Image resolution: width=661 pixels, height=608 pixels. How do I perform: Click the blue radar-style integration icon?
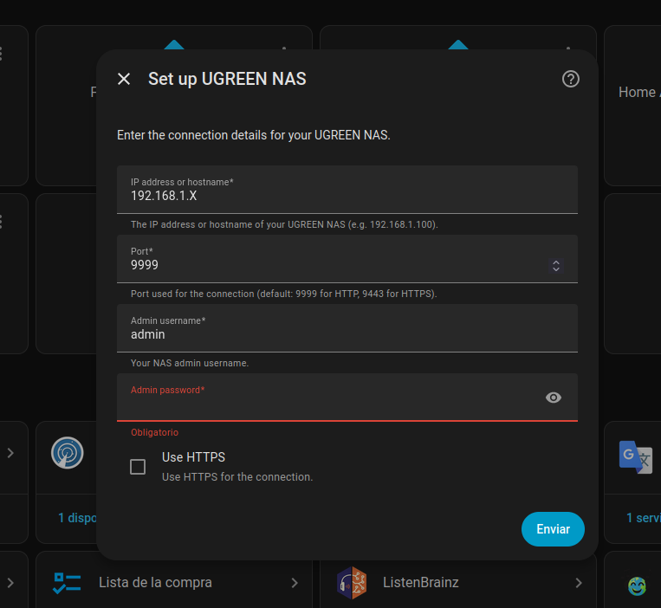pyautogui.click(x=68, y=452)
